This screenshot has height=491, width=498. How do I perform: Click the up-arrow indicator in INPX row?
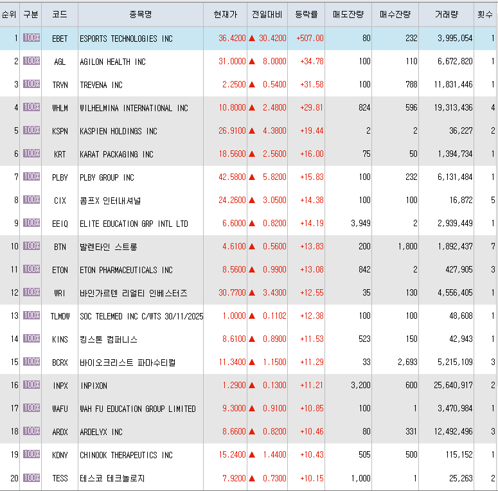coord(252,385)
